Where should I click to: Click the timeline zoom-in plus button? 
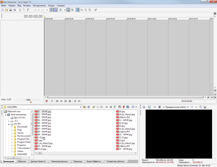click(208, 97)
